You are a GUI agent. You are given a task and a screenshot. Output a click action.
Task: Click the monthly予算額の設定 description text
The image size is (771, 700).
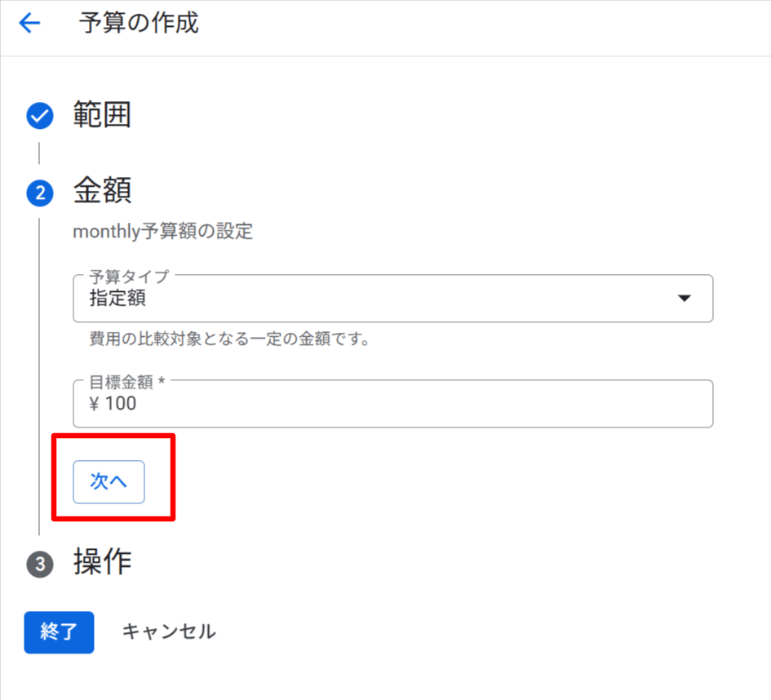pyautogui.click(x=162, y=231)
